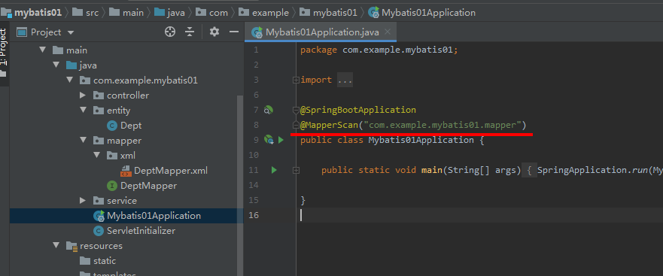Expand the folded import block
663x276 pixels.
[x=296, y=80]
